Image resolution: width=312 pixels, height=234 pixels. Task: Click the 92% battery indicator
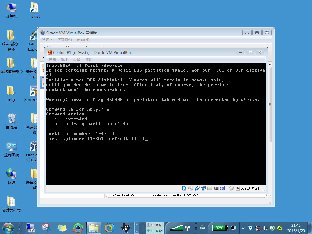(x=220, y=228)
